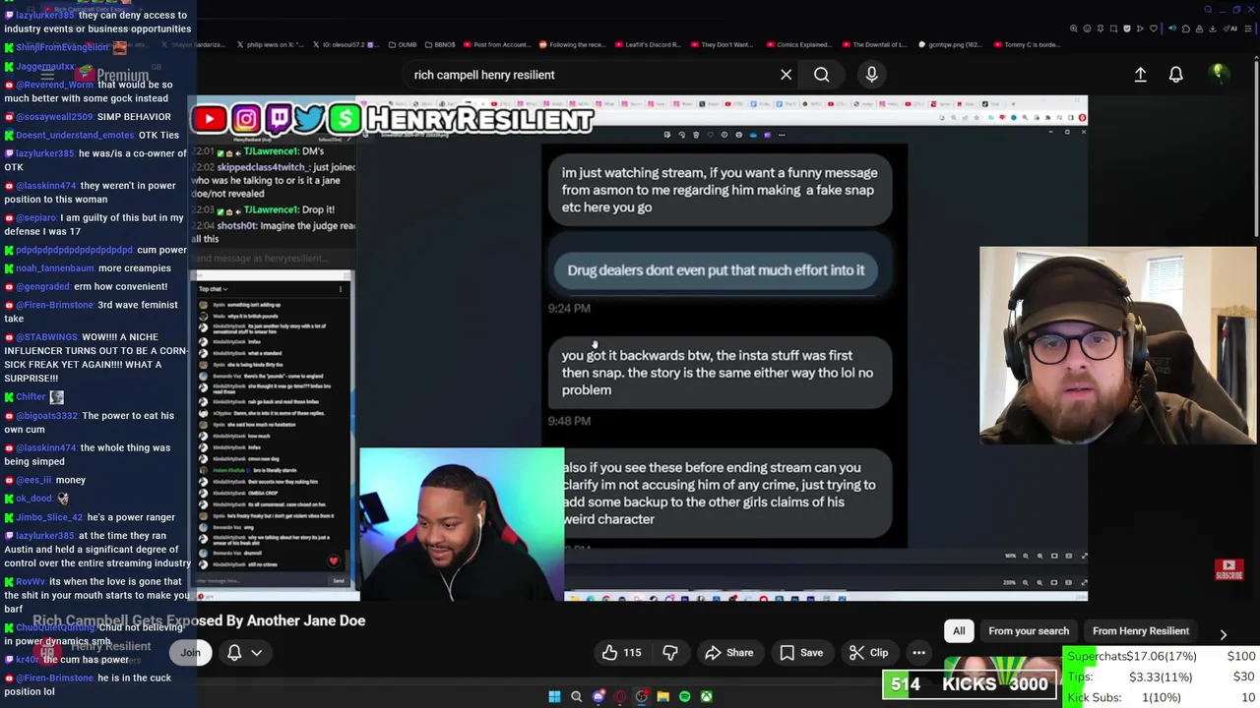This screenshot has height=708, width=1260.
Task: Open the 'The Downfall of L...' bookmark
Action: (x=874, y=44)
